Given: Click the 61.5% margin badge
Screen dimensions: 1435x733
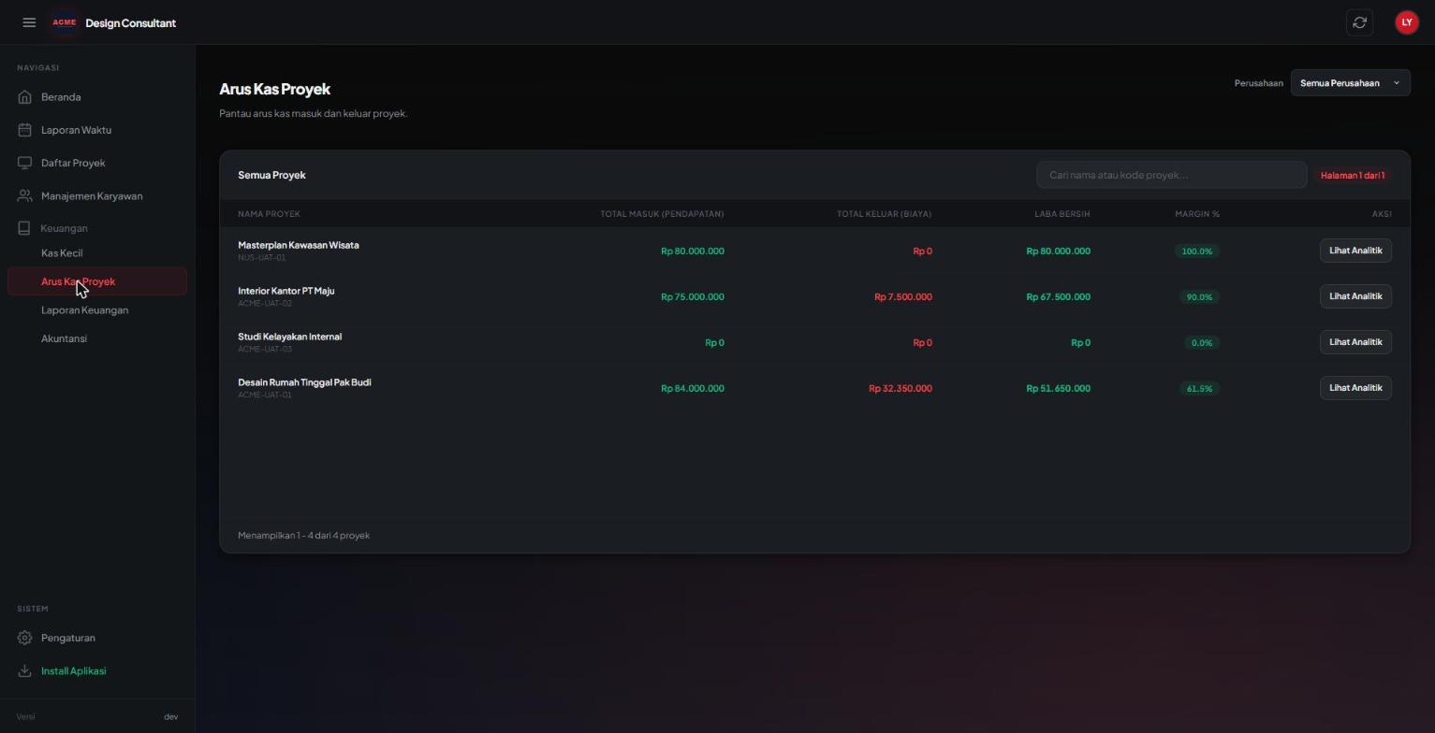Looking at the screenshot, I should click(x=1198, y=389).
